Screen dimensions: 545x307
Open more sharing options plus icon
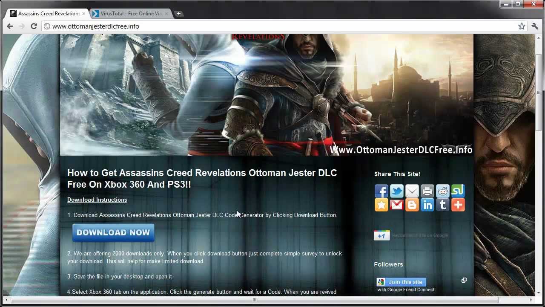click(458, 205)
